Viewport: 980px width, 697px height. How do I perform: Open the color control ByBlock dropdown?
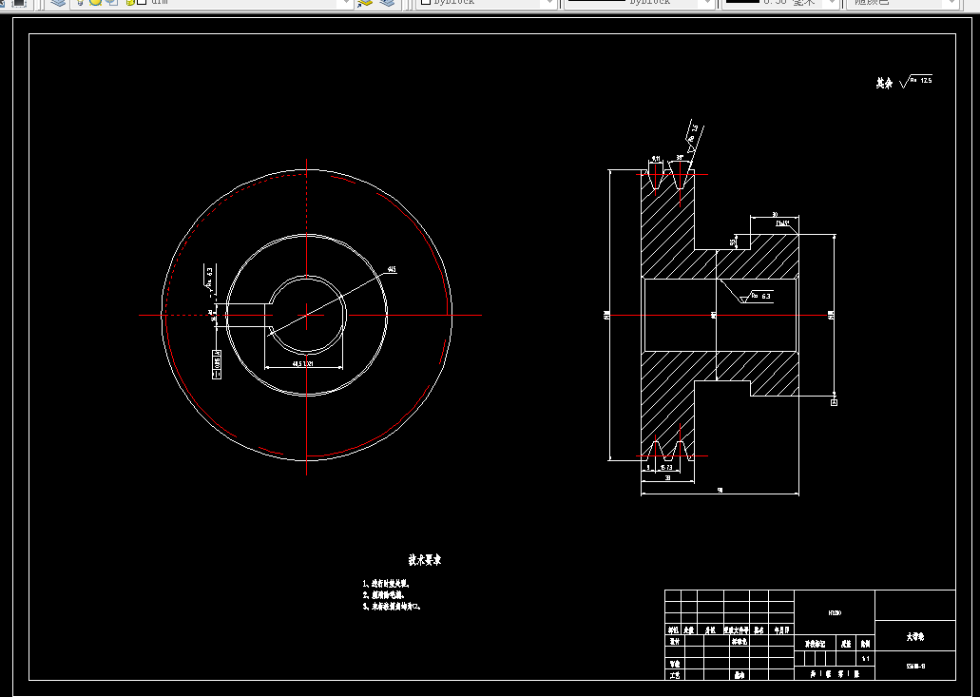[x=487, y=3]
